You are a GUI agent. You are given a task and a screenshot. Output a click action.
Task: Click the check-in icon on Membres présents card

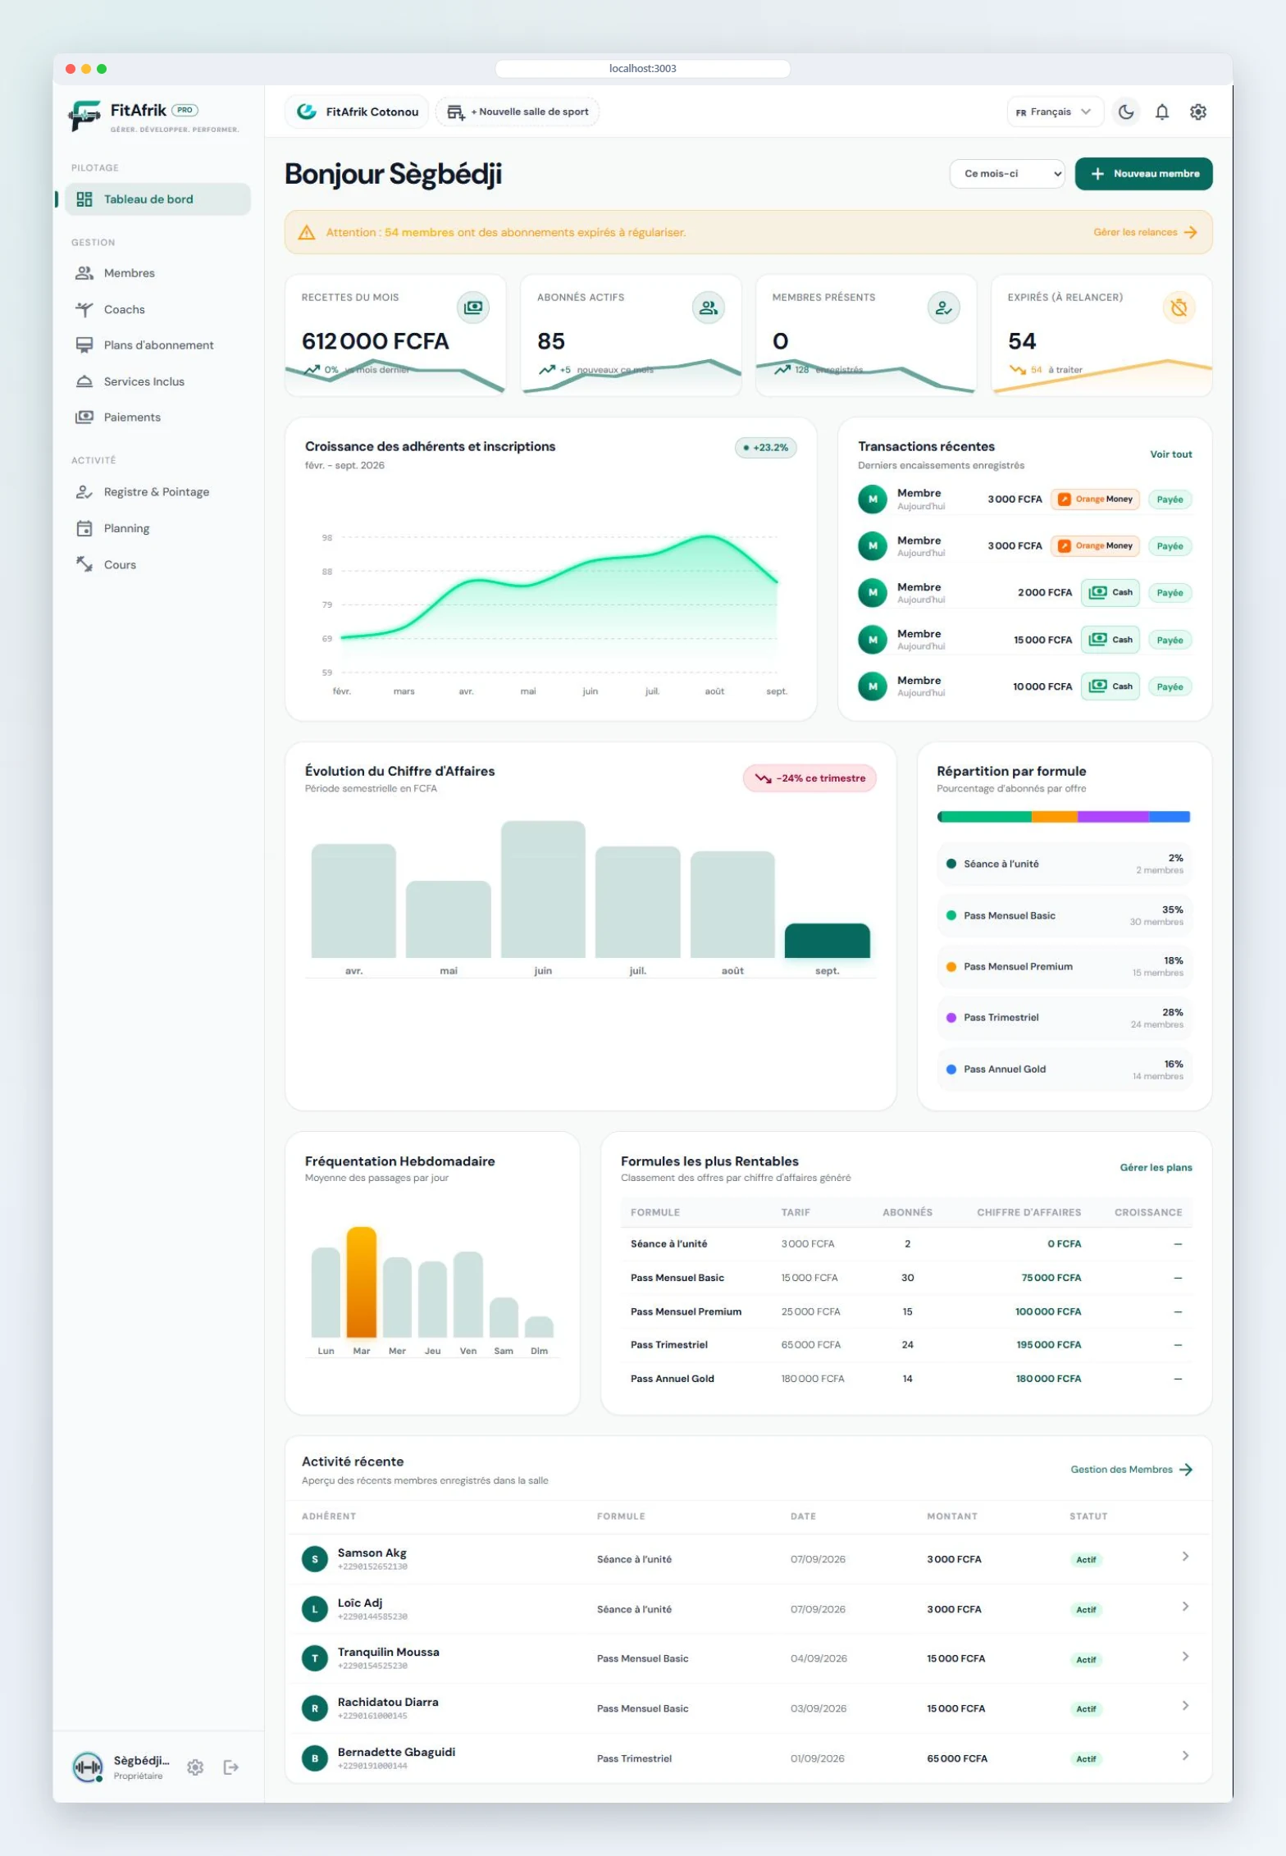[944, 308]
